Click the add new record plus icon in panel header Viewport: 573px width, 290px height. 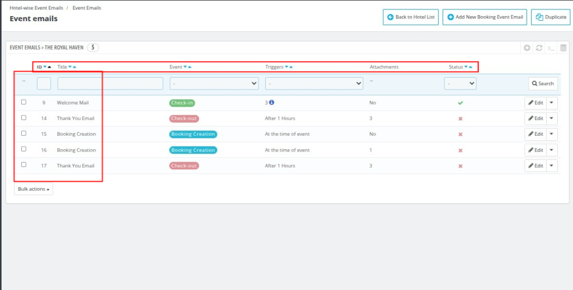pyautogui.click(x=527, y=48)
